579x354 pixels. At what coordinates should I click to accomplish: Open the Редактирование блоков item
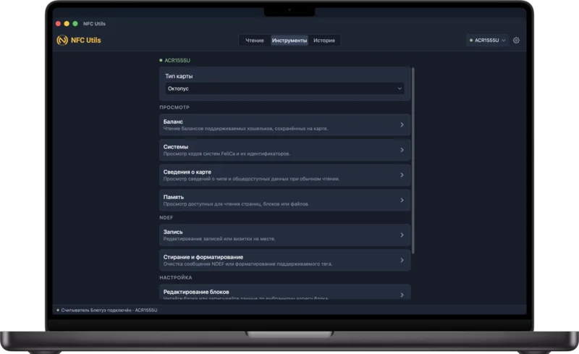pyautogui.click(x=284, y=292)
